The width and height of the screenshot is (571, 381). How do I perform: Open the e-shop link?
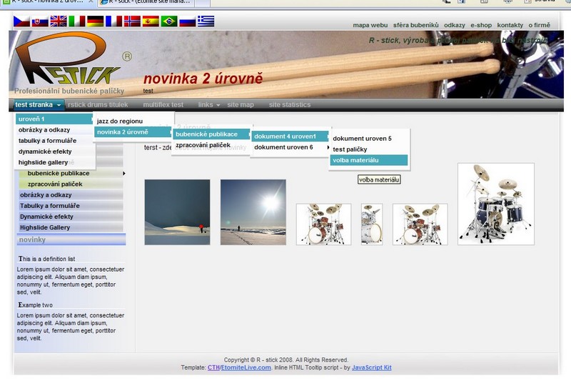point(480,25)
